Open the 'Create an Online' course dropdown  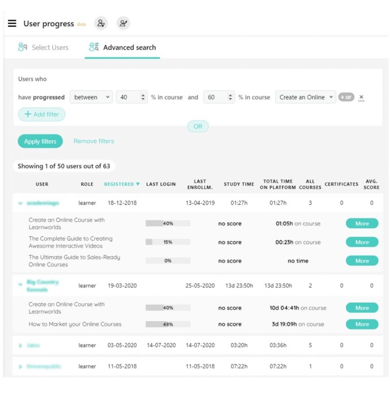(x=306, y=97)
